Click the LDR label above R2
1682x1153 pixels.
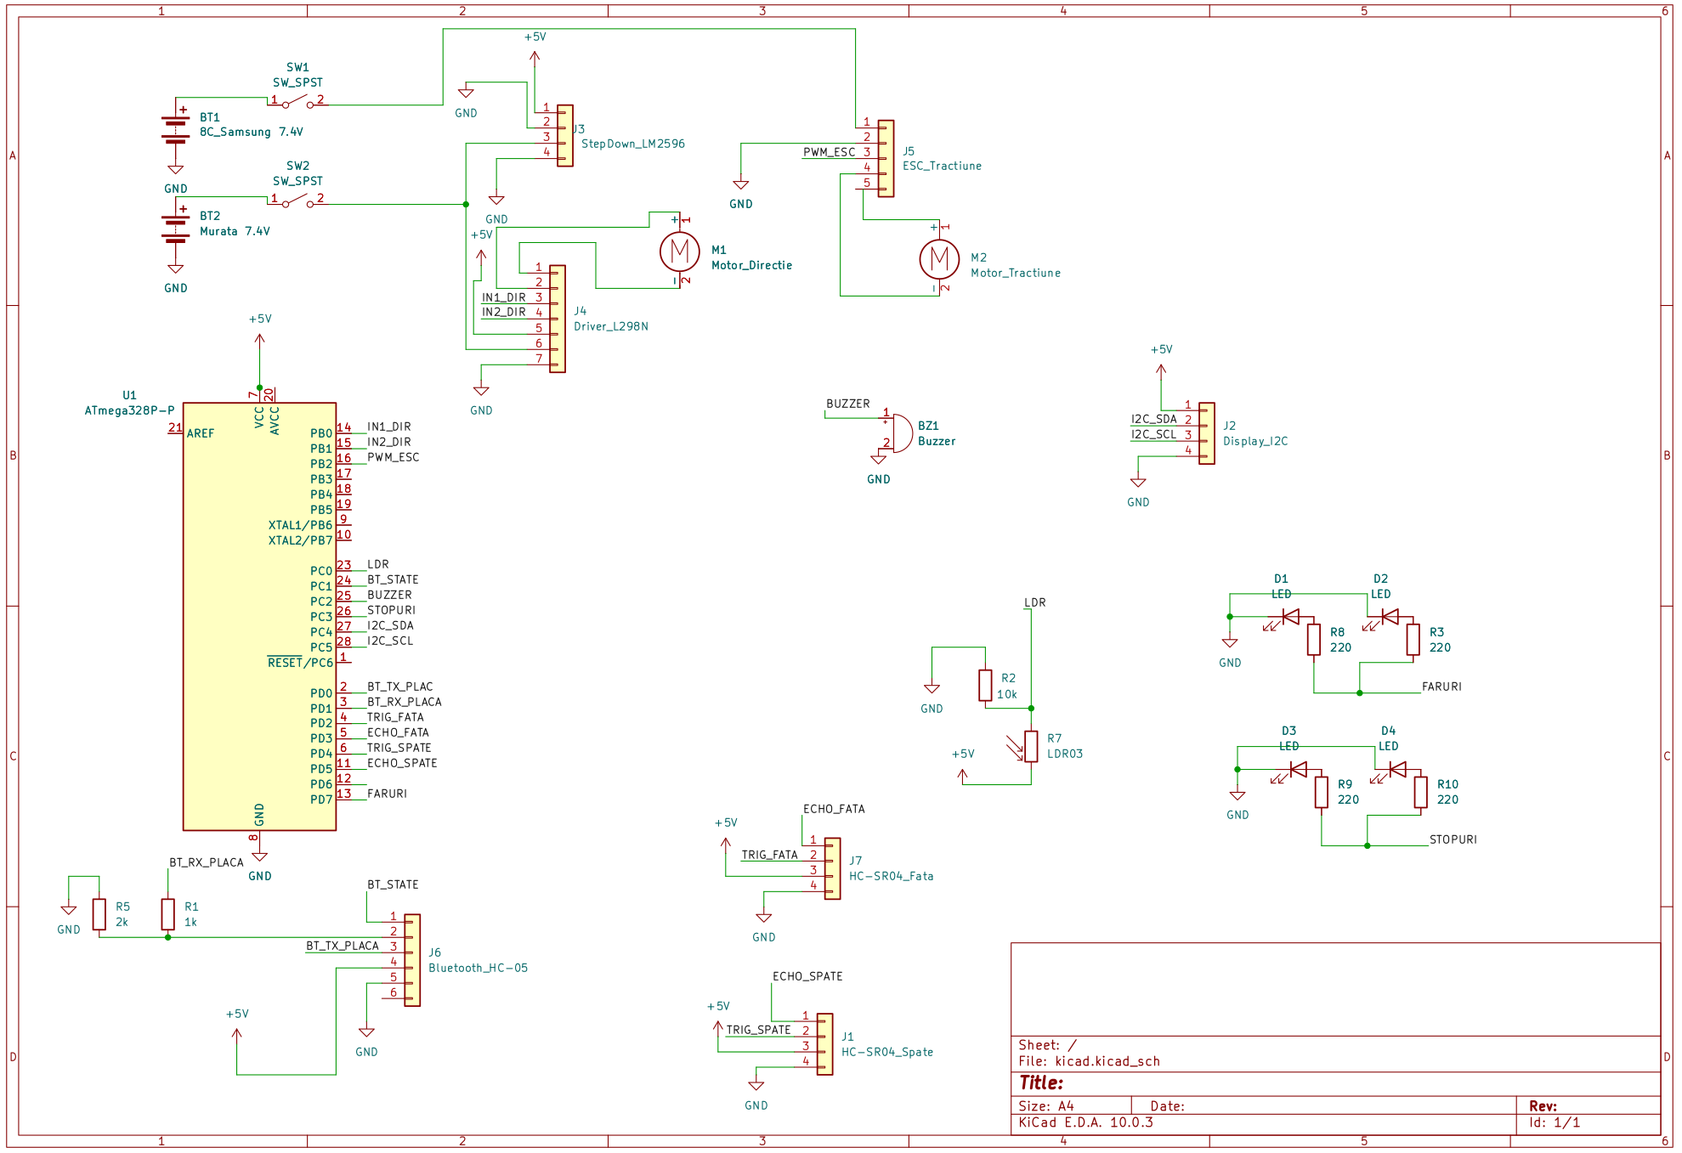click(1035, 603)
